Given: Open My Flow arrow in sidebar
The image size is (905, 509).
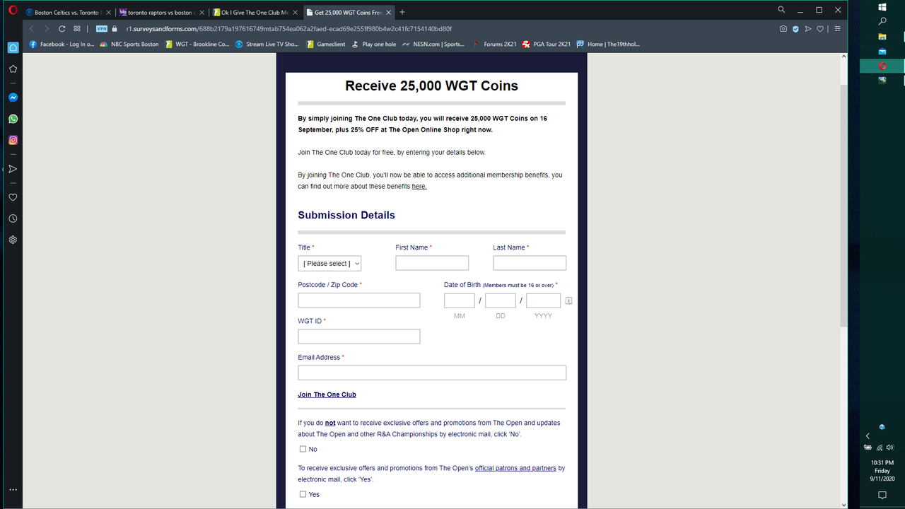Looking at the screenshot, I should 13,169.
